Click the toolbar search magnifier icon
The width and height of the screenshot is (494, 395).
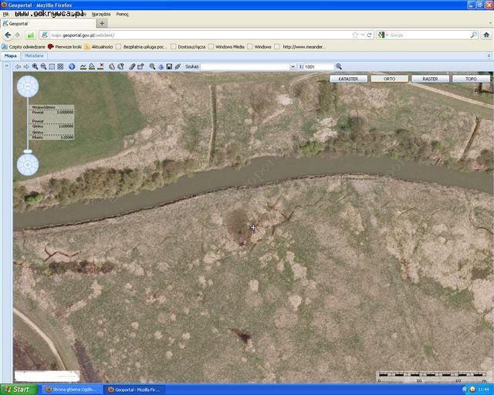pos(152,66)
